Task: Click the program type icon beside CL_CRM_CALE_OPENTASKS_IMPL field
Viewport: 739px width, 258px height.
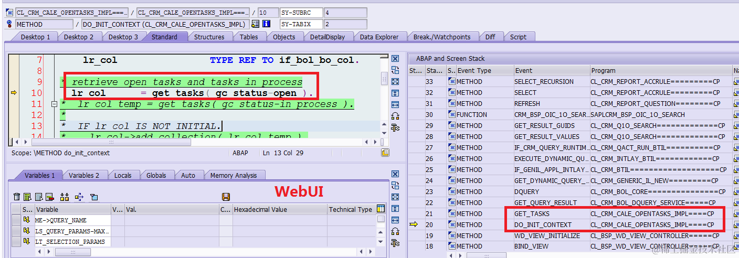Action: click(9, 12)
